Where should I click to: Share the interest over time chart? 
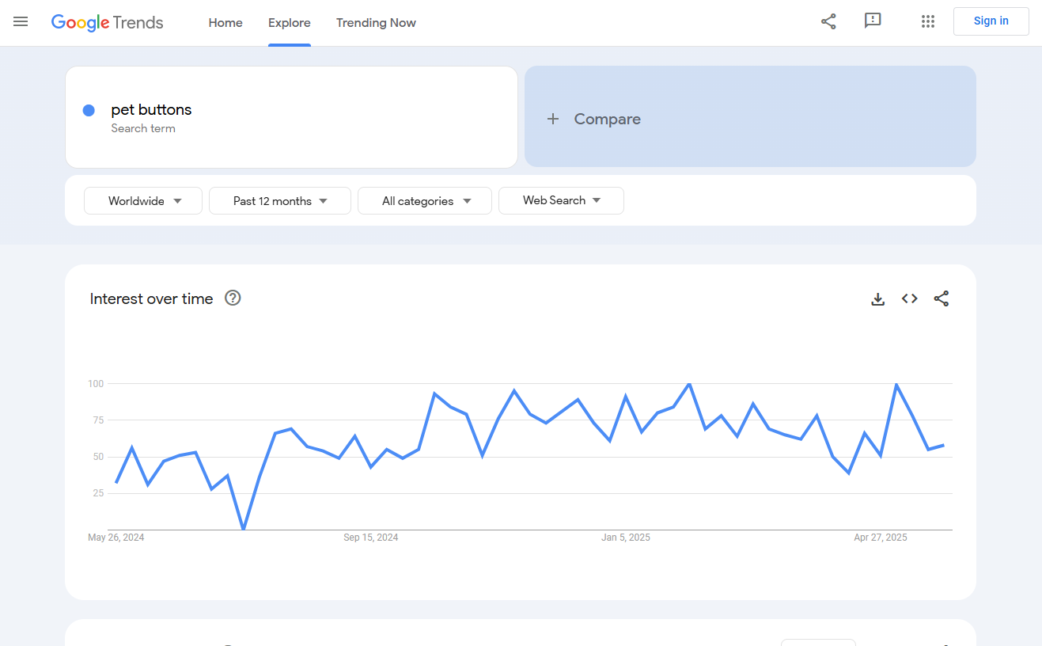(x=941, y=299)
